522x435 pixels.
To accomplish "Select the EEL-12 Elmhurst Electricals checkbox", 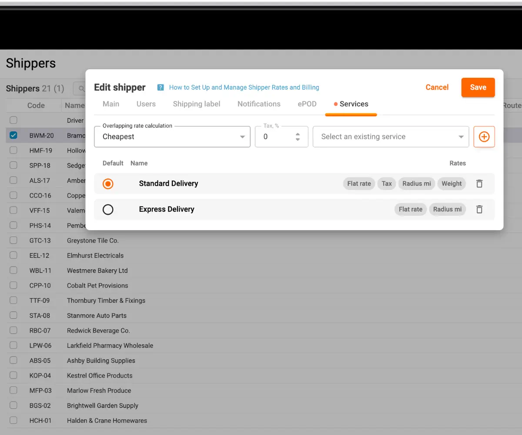I will pos(13,255).
